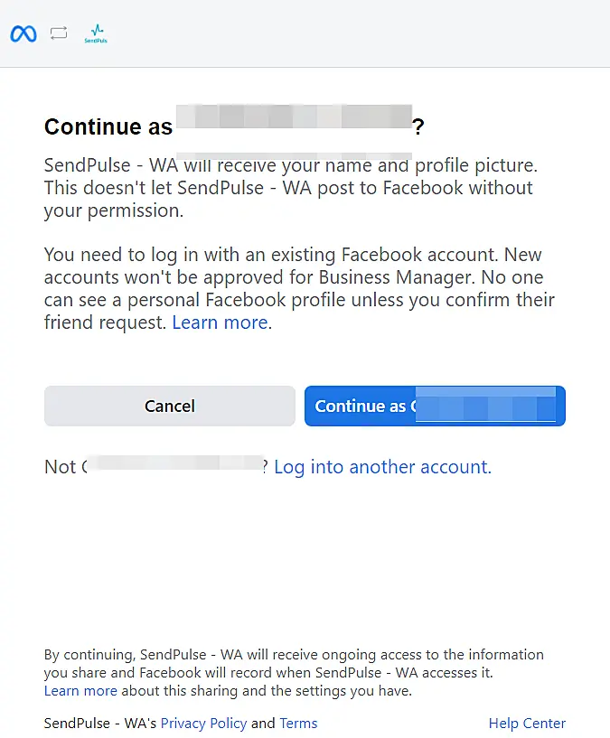Open Learn more about this sharing link
The width and height of the screenshot is (610, 738).
(x=80, y=691)
